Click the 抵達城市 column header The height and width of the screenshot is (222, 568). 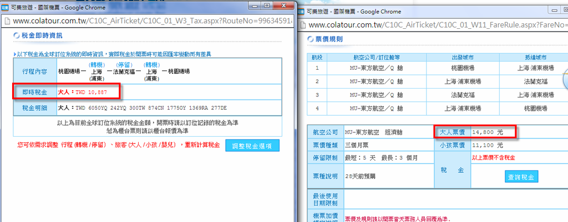point(535,58)
